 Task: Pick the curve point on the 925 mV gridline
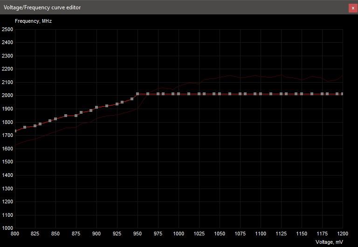(117, 104)
